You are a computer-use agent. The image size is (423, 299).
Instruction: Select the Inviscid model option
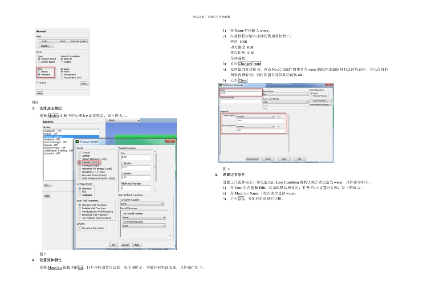80,153
